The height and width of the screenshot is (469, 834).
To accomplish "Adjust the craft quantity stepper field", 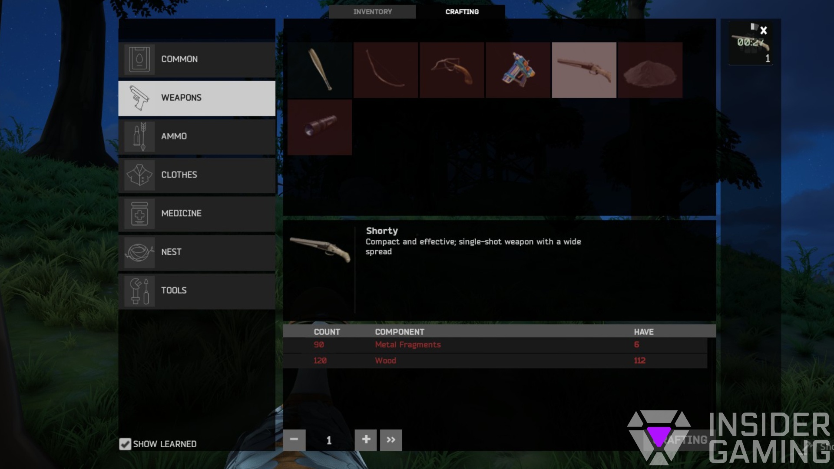I will coord(329,440).
